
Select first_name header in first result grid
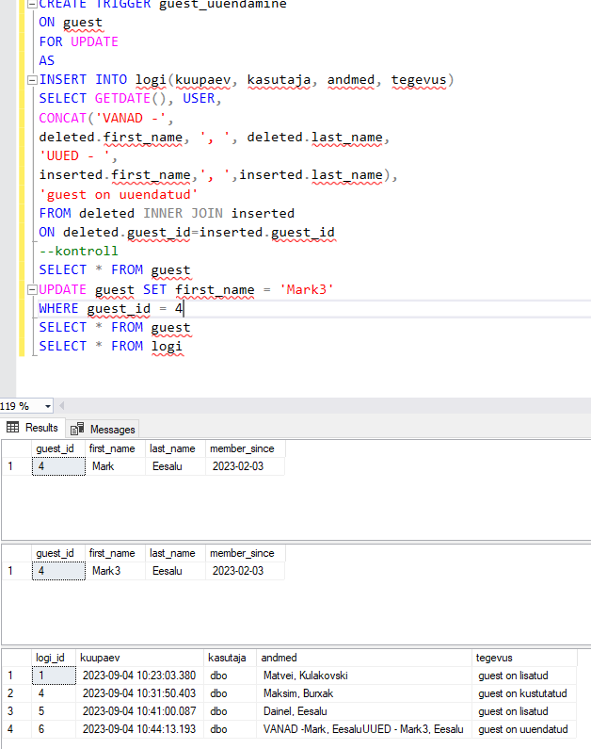tap(116, 448)
